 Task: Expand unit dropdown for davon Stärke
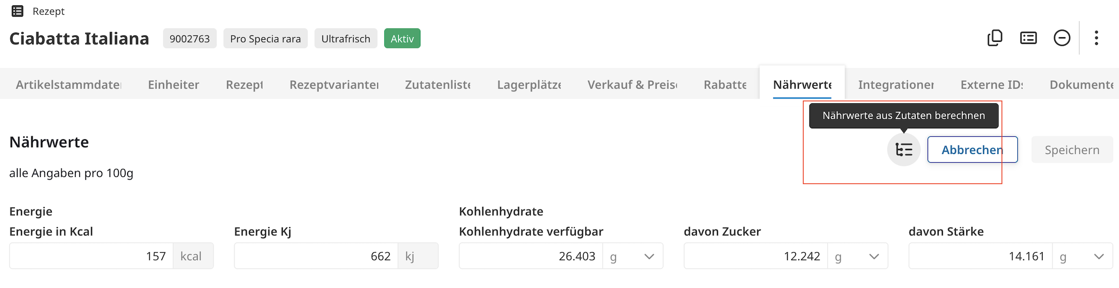tap(1098, 256)
